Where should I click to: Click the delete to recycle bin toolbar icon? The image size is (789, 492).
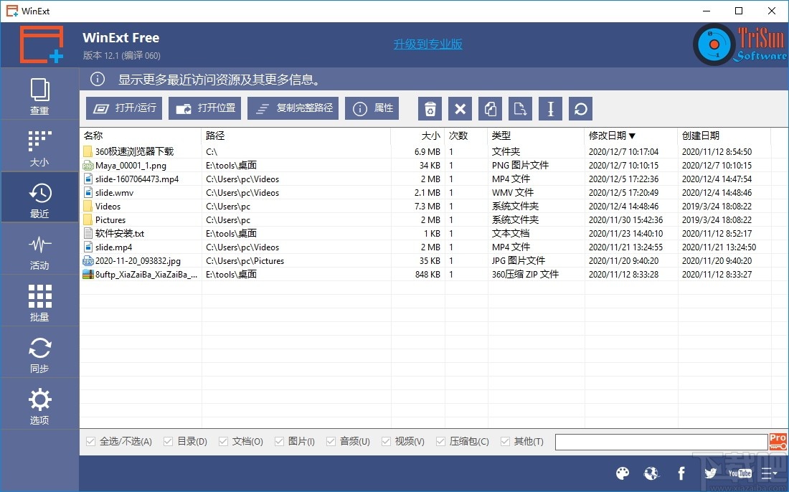click(430, 108)
